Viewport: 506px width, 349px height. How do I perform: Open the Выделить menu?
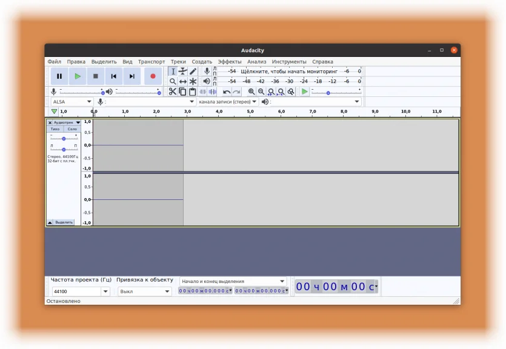(x=104, y=62)
